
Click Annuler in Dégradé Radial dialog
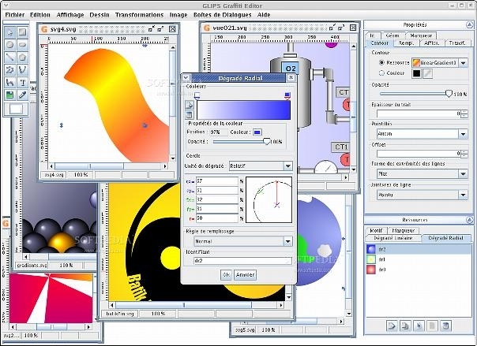click(245, 275)
